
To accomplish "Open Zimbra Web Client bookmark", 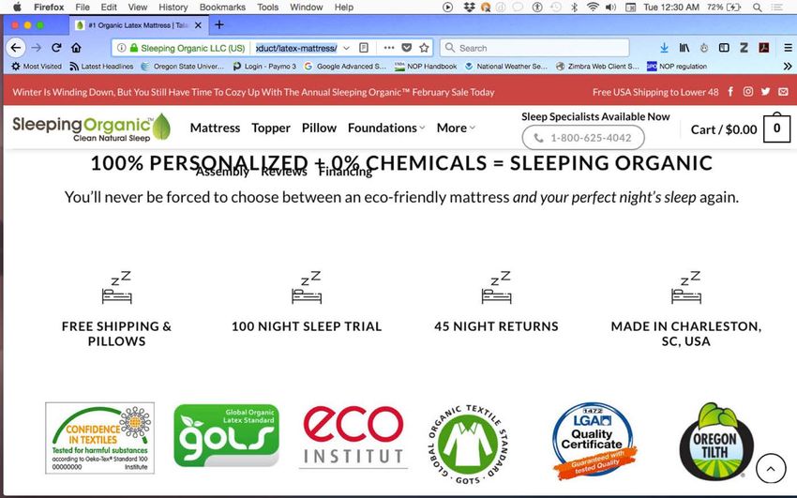I will (597, 66).
